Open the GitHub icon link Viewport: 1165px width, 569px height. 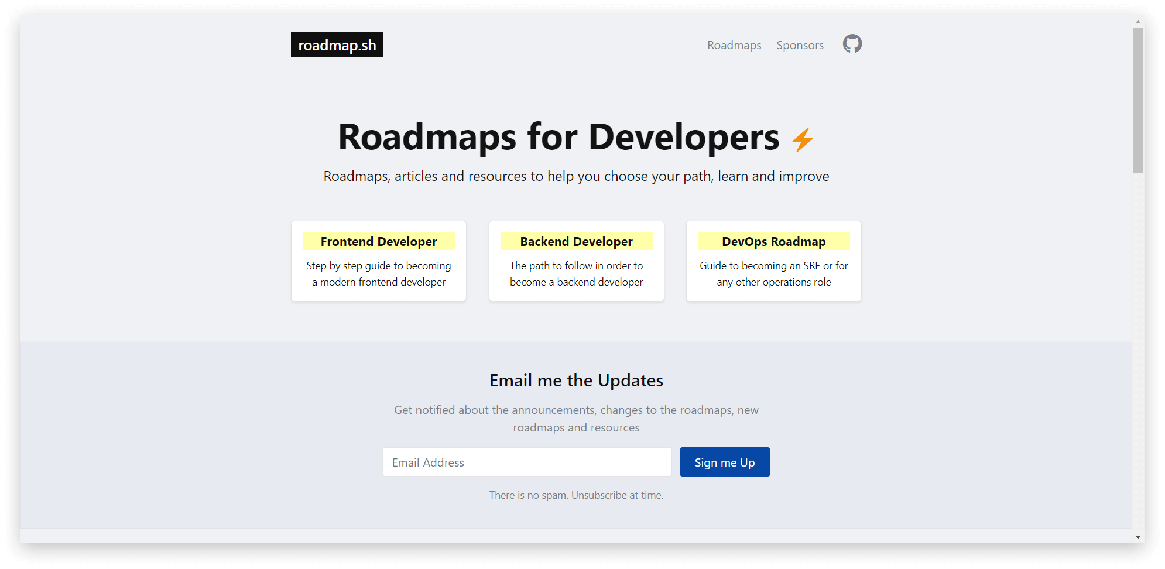(x=852, y=44)
